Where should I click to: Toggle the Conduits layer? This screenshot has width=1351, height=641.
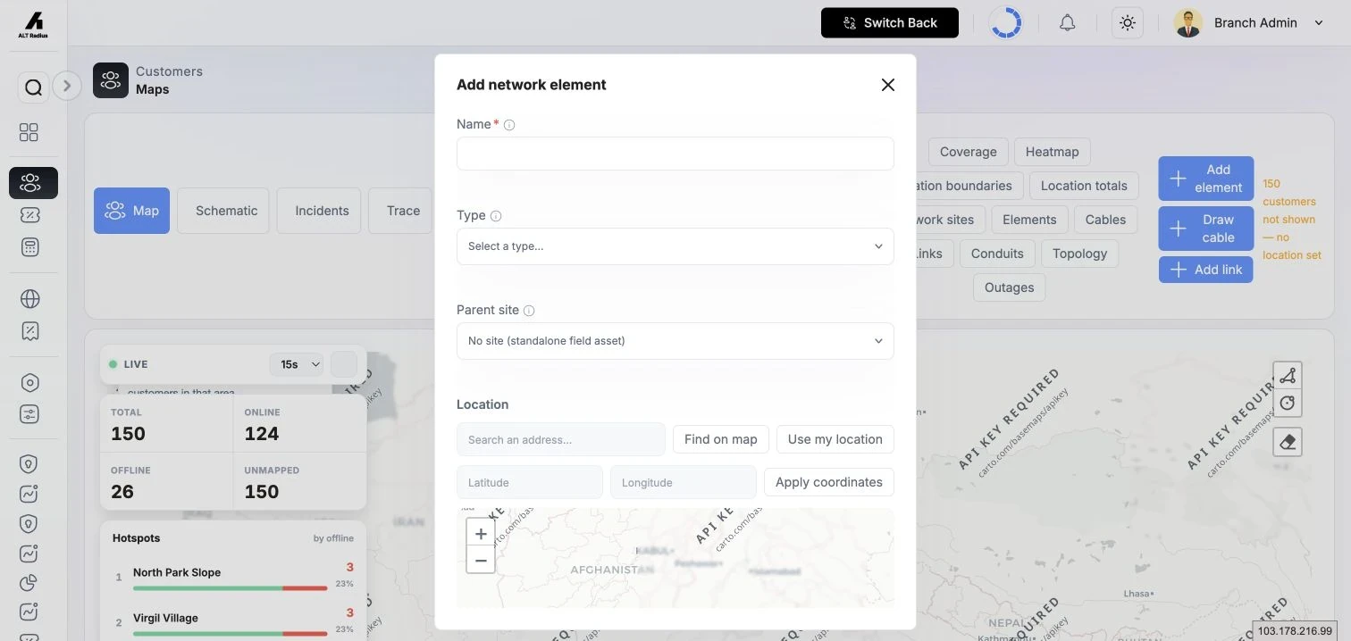997,254
